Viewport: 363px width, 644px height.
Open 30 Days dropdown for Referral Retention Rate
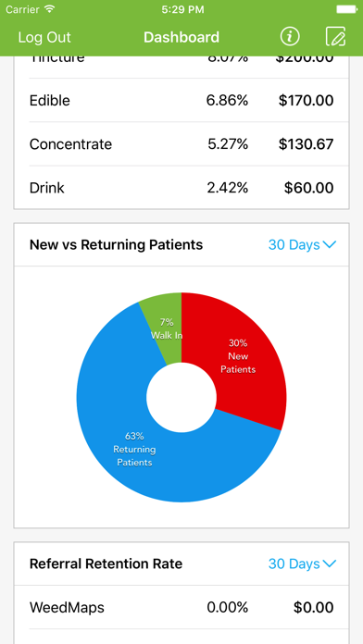tap(302, 563)
